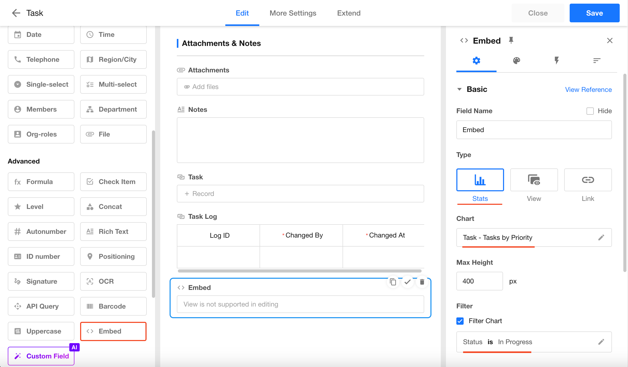Add a Positioning field
Screen dimensions: 628x367
tap(113, 256)
